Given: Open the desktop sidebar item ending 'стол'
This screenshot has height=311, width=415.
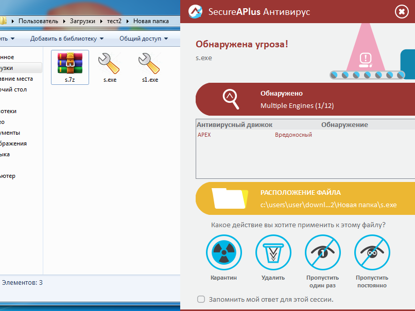Looking at the screenshot, I should click(x=13, y=89).
